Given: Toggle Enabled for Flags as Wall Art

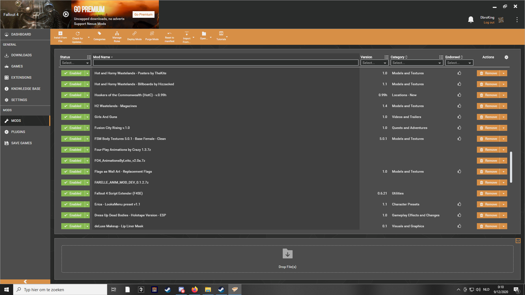Looking at the screenshot, I should click(x=73, y=172).
